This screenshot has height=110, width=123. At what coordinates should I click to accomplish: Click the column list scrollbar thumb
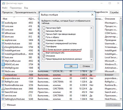(91, 54)
